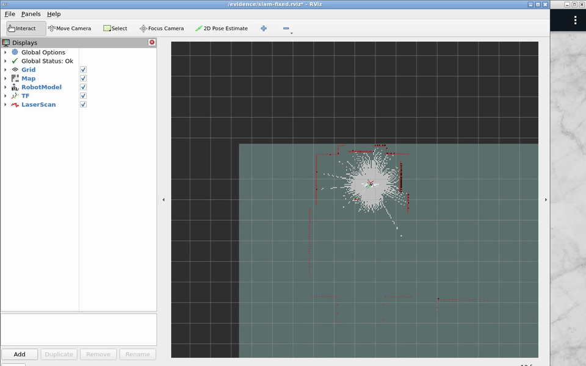The height and width of the screenshot is (366, 586).
Task: Select the Global Status: Ok label
Action: (x=47, y=61)
